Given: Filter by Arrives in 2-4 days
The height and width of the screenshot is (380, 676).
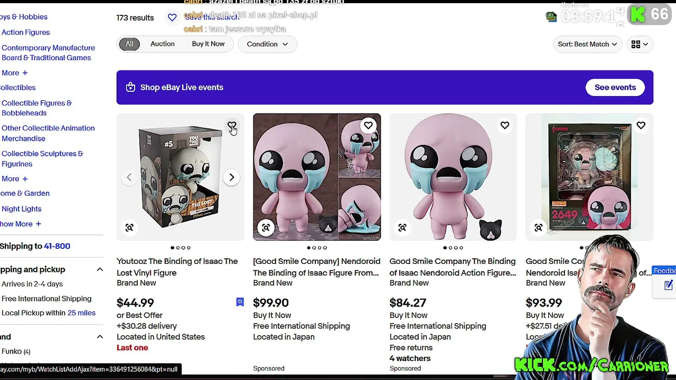Looking at the screenshot, I should [32, 284].
